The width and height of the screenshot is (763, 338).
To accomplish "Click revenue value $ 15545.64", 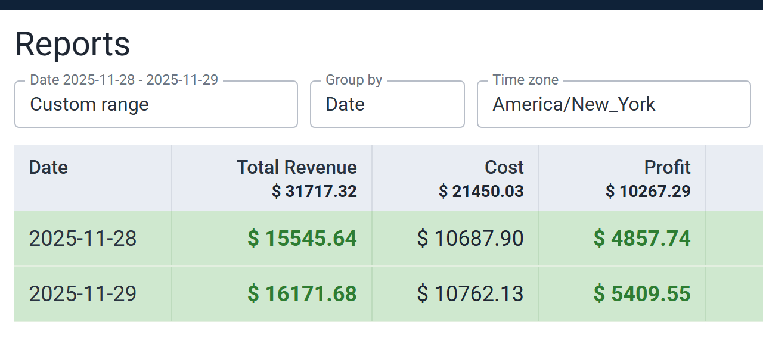I will point(302,239).
